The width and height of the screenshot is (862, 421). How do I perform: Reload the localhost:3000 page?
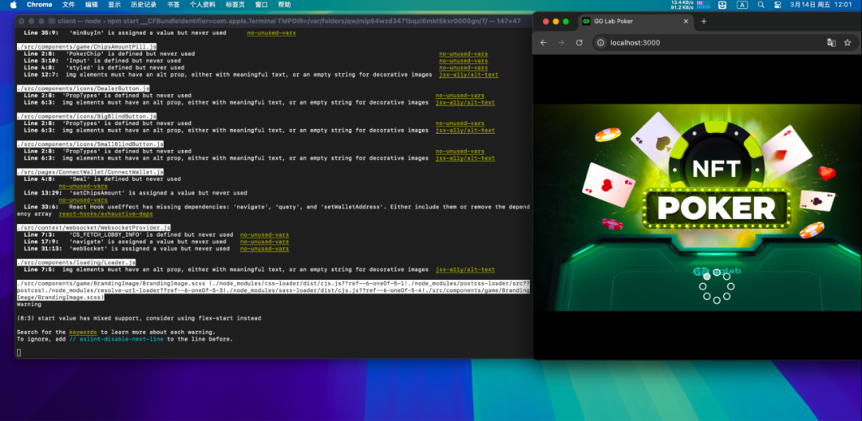coord(579,43)
